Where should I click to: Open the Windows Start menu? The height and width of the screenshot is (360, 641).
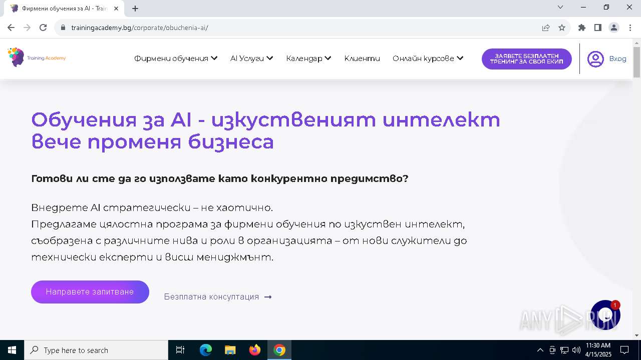pos(12,350)
